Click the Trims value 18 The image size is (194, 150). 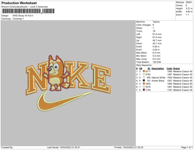pos(154,31)
